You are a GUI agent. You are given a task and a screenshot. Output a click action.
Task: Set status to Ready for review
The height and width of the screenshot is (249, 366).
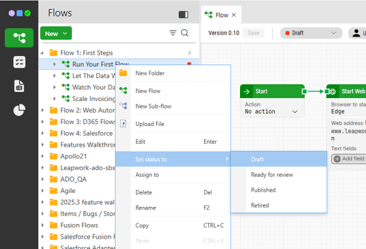point(279,174)
